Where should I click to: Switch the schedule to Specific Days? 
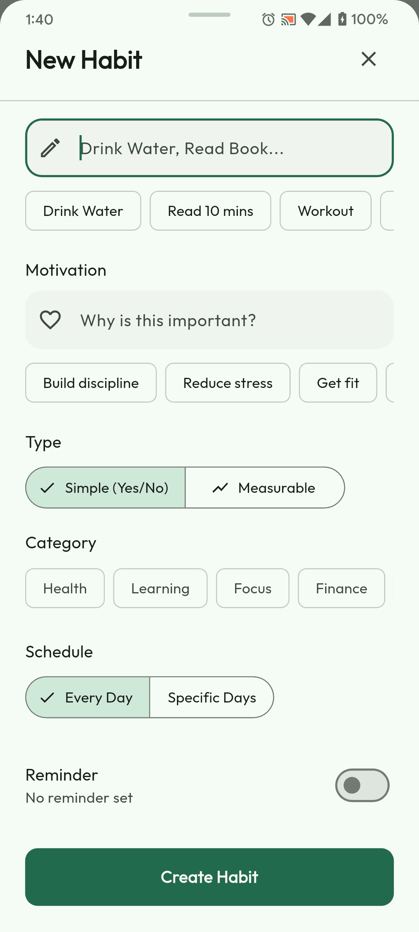pos(211,697)
